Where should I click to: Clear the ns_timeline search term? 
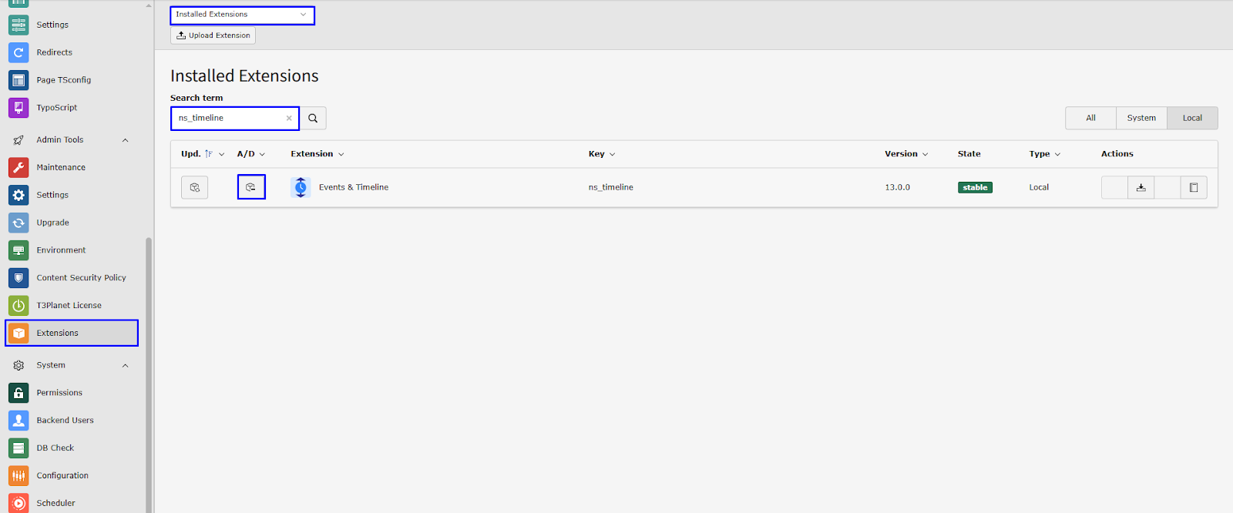coord(289,118)
